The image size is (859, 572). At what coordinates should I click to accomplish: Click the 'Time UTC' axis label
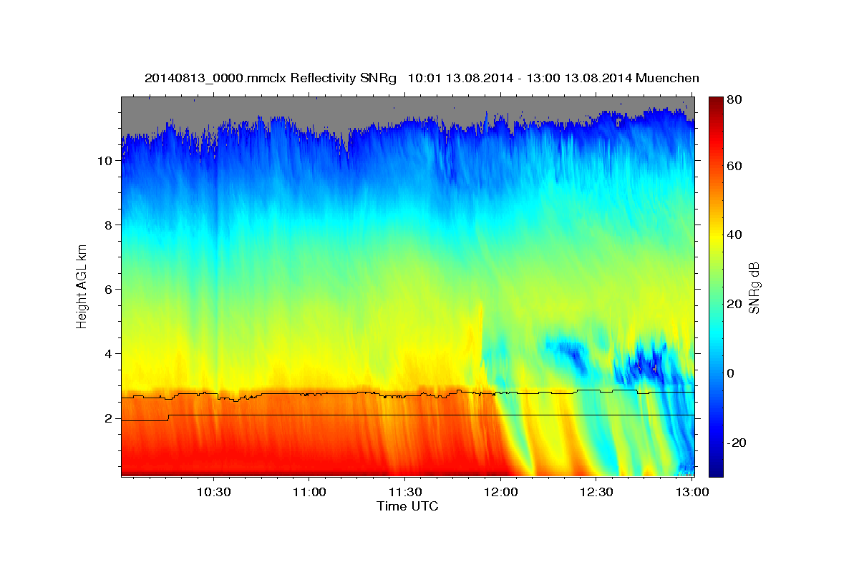407,506
